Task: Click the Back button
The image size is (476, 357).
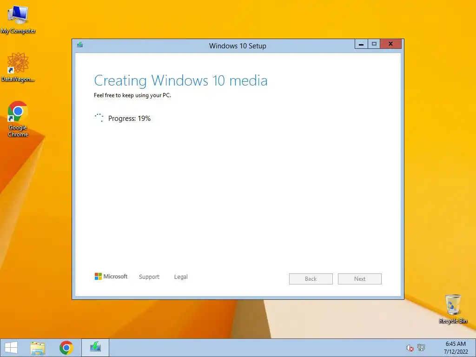Action: point(311,279)
